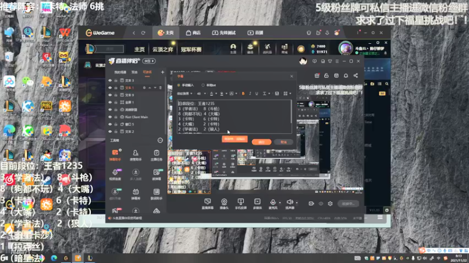Toggle visibility of the 文本 2 source
This screenshot has height=263, width=469.
tap(110, 131)
